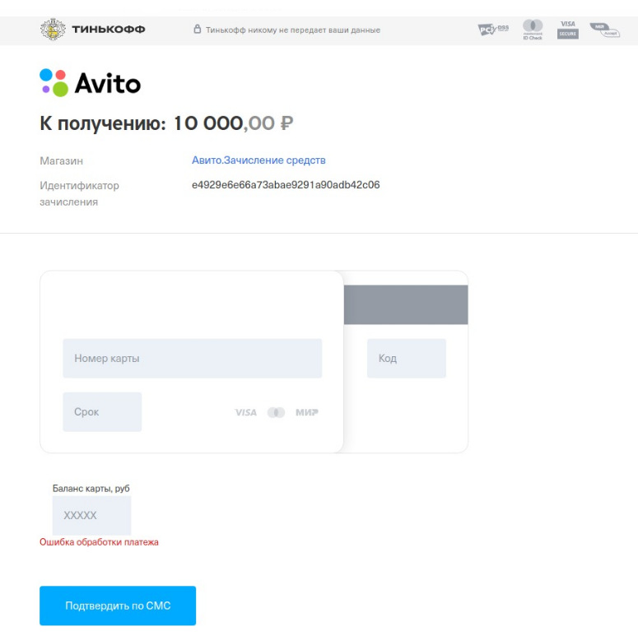Click the Avito wordmark
The width and height of the screenshot is (638, 636).
click(108, 83)
